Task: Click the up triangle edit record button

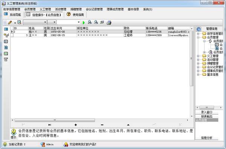Action: (x=128, y=125)
